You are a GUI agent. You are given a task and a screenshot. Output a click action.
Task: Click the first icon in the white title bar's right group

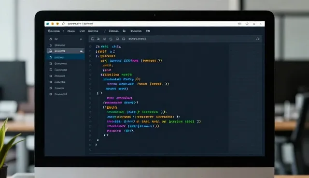pos(239,24)
